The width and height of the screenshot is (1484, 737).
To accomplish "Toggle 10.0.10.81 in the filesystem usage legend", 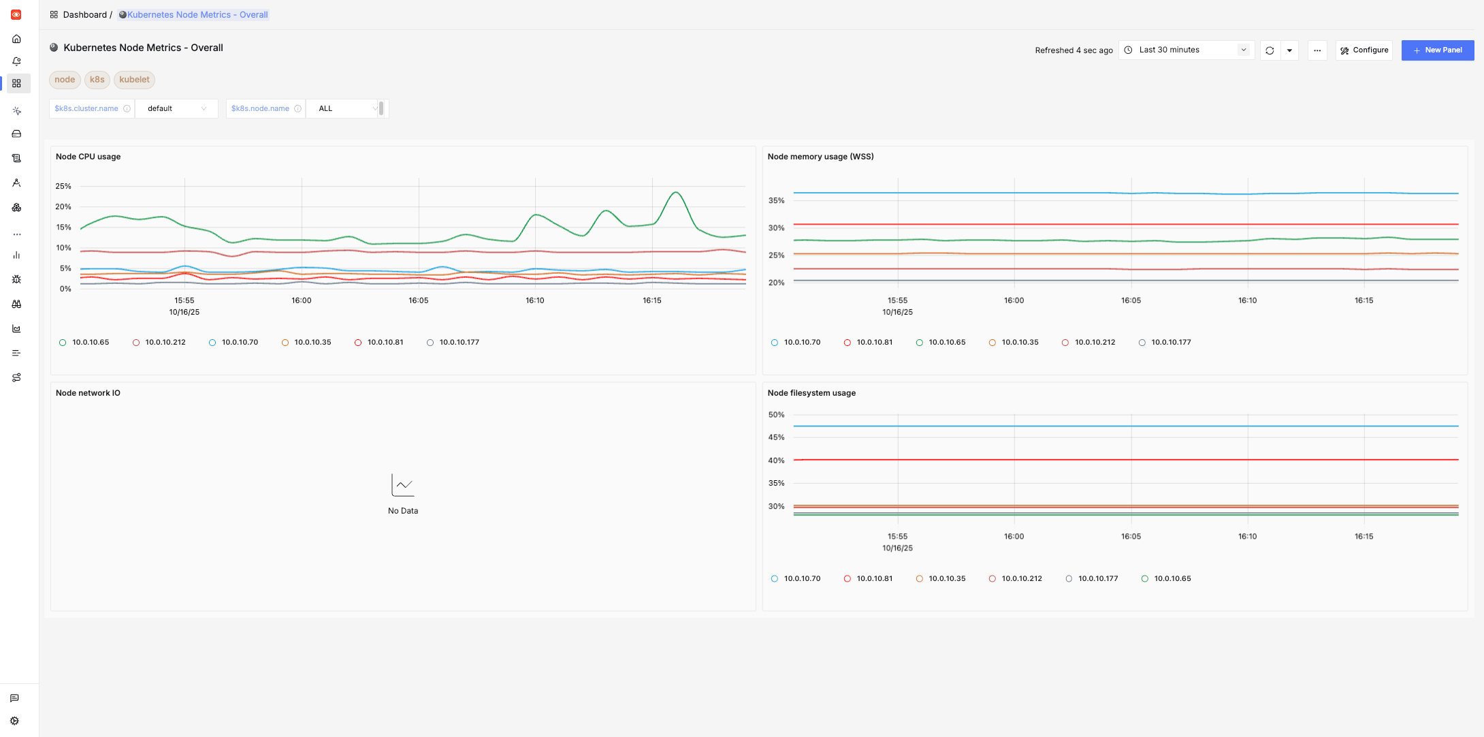I will 874,578.
